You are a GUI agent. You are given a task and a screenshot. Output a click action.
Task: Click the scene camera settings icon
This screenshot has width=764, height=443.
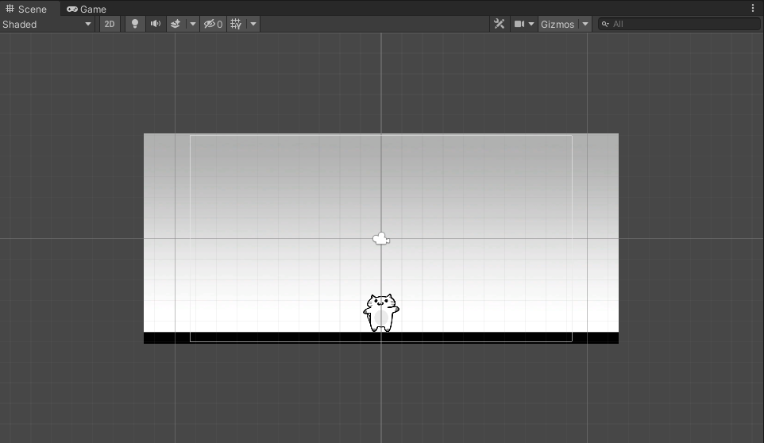click(519, 24)
